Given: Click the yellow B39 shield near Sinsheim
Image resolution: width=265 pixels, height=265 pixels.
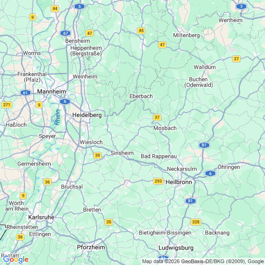Looking at the screenshot, I should [98, 155].
